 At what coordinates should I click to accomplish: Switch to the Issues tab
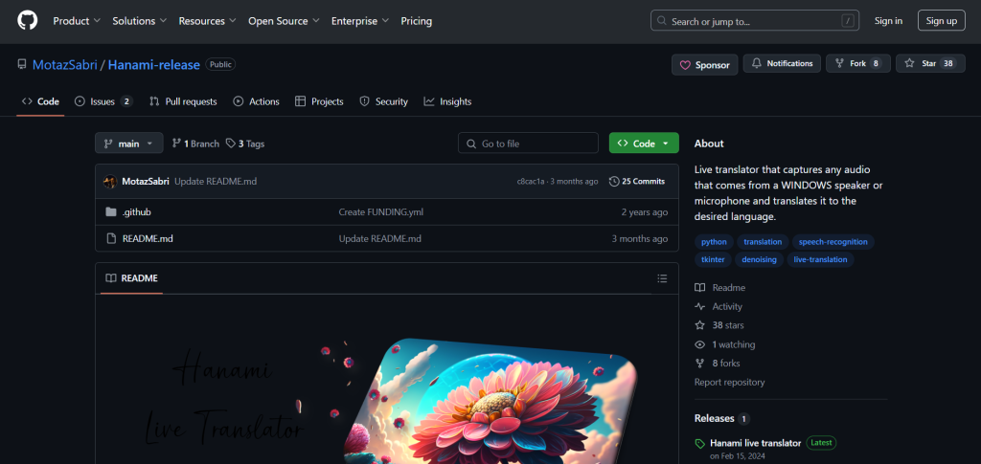point(103,101)
